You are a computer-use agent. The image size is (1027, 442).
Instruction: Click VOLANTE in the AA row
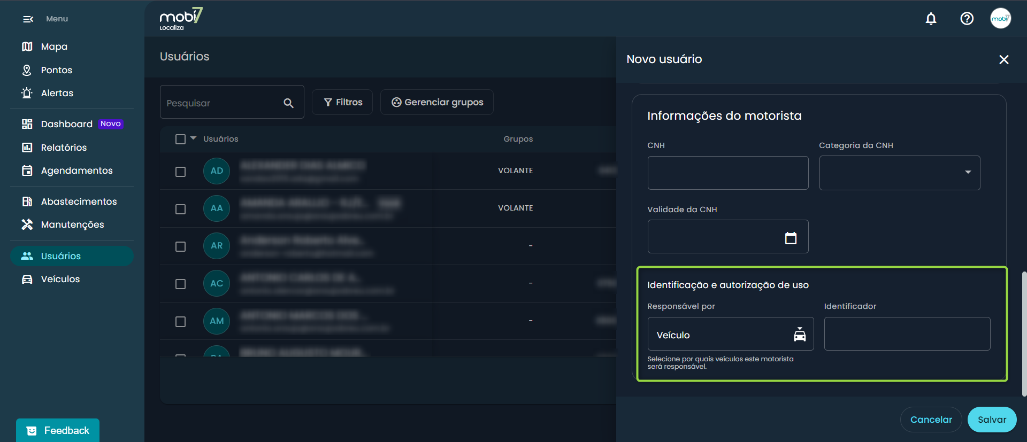point(515,208)
